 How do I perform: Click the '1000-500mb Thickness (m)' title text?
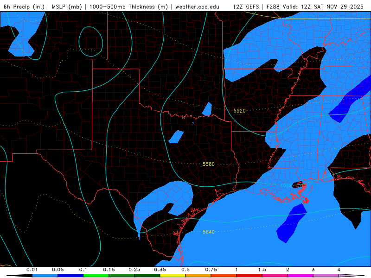[x=128, y=6]
